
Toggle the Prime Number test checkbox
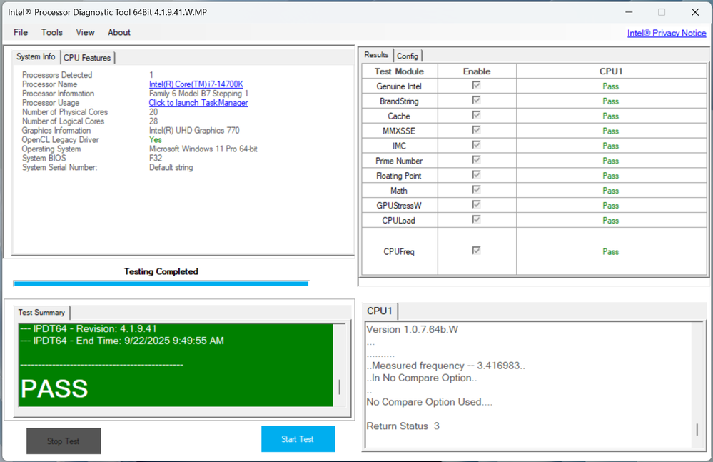coord(476,161)
